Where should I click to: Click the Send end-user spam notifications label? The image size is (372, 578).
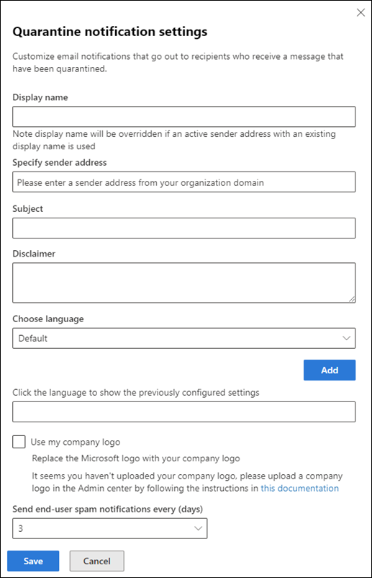tap(107, 509)
